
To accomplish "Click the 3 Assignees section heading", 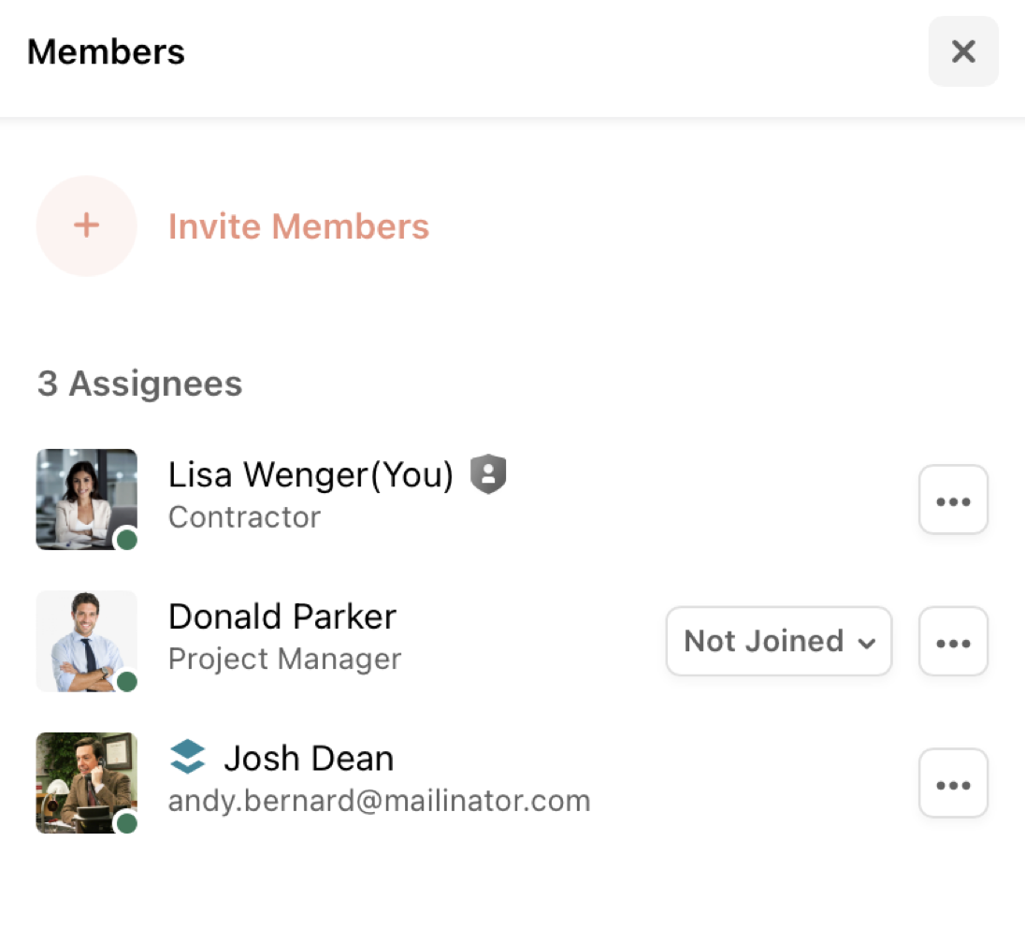I will point(140,384).
